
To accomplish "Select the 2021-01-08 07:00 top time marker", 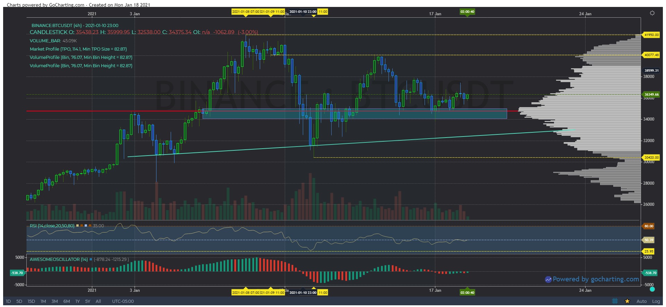I will pos(245,11).
